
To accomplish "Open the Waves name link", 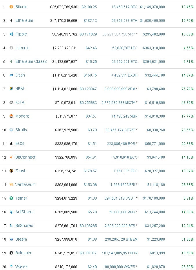I will tap(21, 267).
